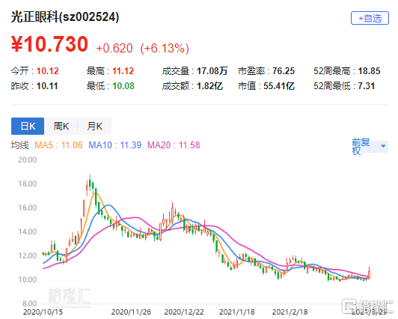Click the stock title 光正眼科(sz002524)
This screenshot has height=319, width=398.
(65, 17)
